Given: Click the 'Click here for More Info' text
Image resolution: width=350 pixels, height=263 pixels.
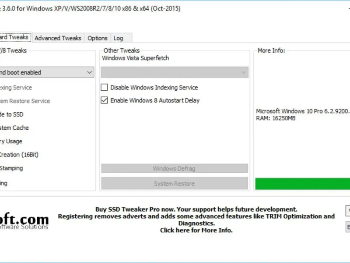Looking at the screenshot, I should point(196,230).
